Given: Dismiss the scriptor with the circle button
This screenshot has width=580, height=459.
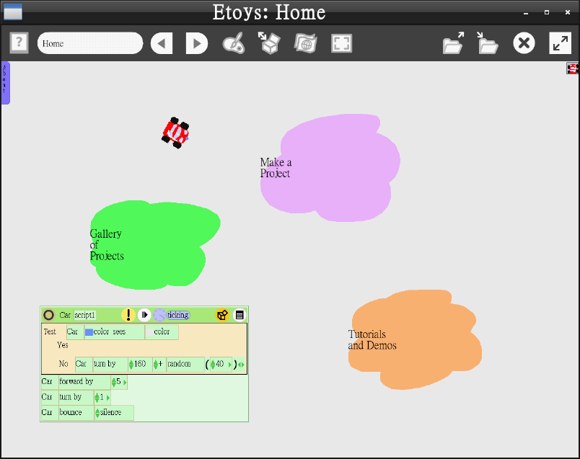Looking at the screenshot, I should (x=49, y=315).
